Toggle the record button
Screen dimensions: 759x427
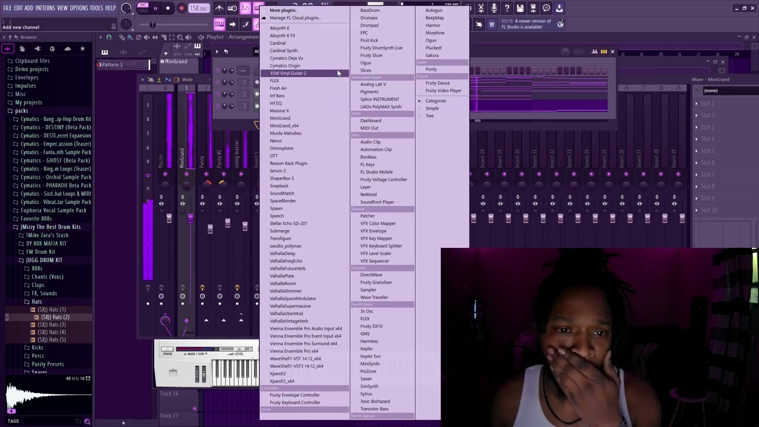(x=181, y=8)
